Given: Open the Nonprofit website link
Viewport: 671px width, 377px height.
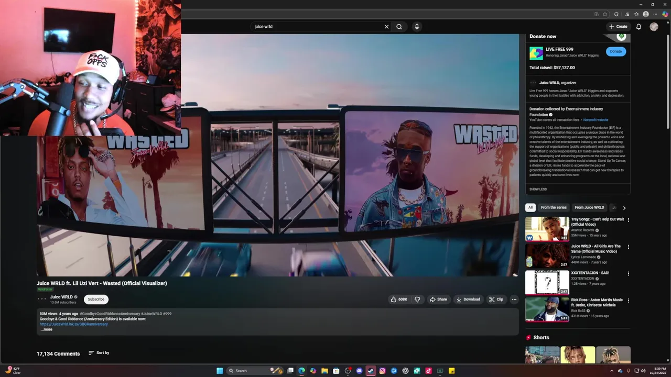Looking at the screenshot, I should (x=596, y=120).
